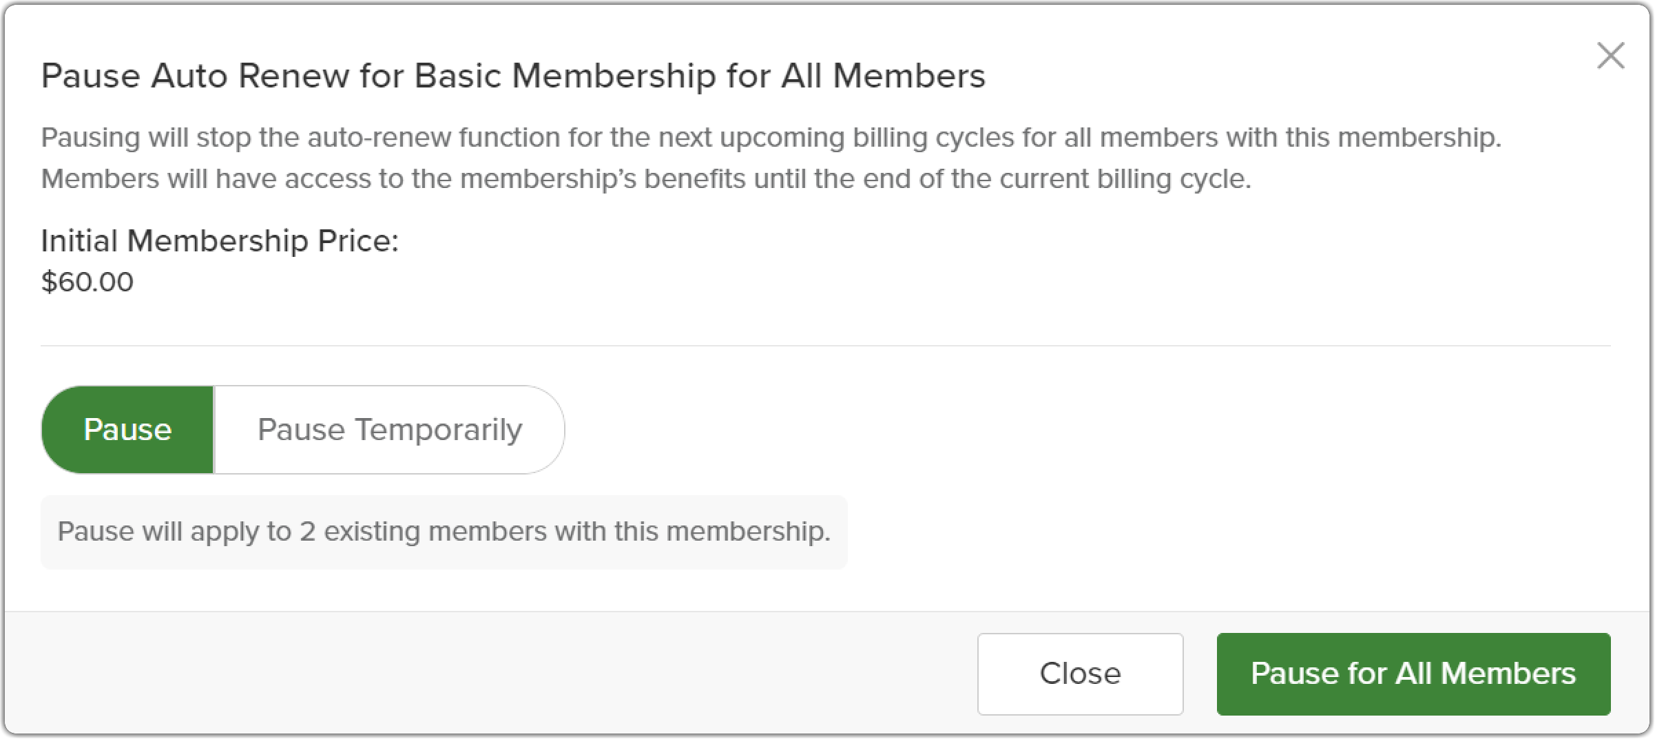This screenshot has height=739, width=1655.
Task: Close the dialog with the X icon
Action: click(x=1610, y=56)
